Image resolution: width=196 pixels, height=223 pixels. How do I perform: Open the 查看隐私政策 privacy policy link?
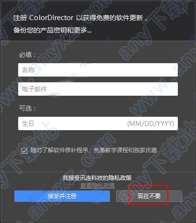point(98,186)
